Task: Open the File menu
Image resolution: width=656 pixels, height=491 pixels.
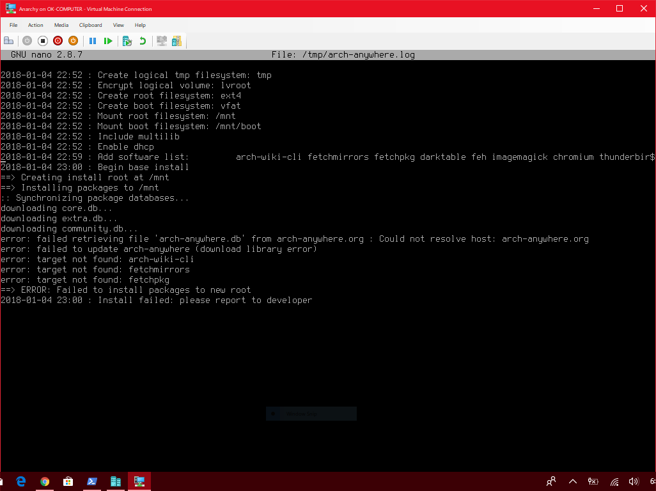Action: point(13,25)
